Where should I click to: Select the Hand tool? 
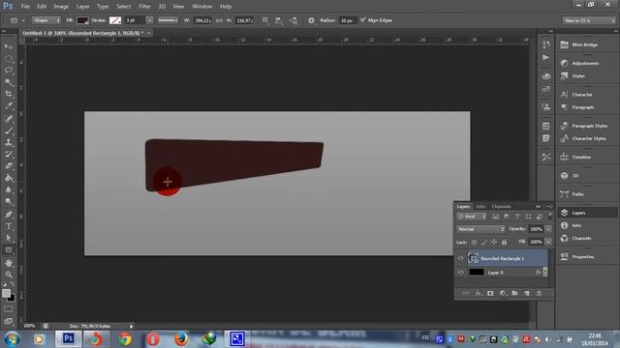tap(9, 263)
